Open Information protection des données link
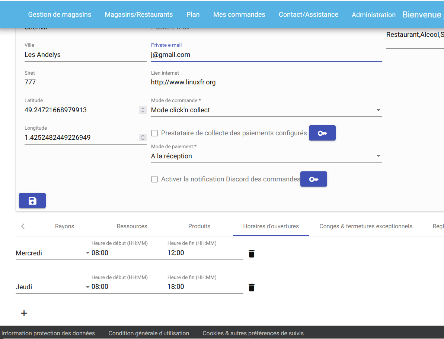444x339 pixels. click(48, 333)
